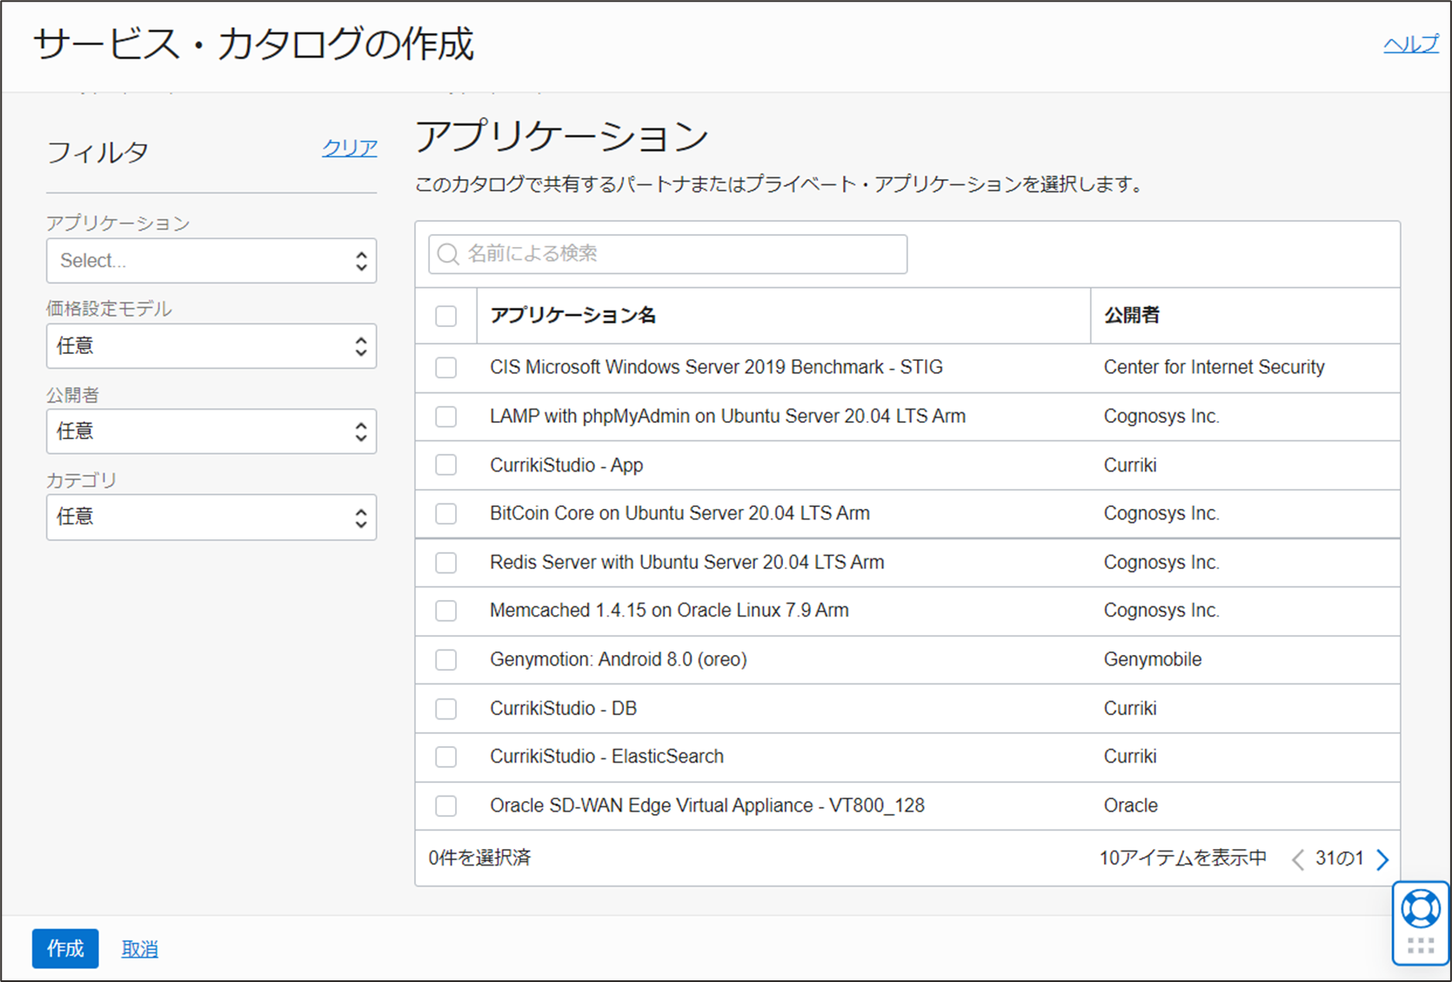Viewport: 1452px width, 982px height.
Task: Click the Oracle publisher cell
Action: point(1131,806)
